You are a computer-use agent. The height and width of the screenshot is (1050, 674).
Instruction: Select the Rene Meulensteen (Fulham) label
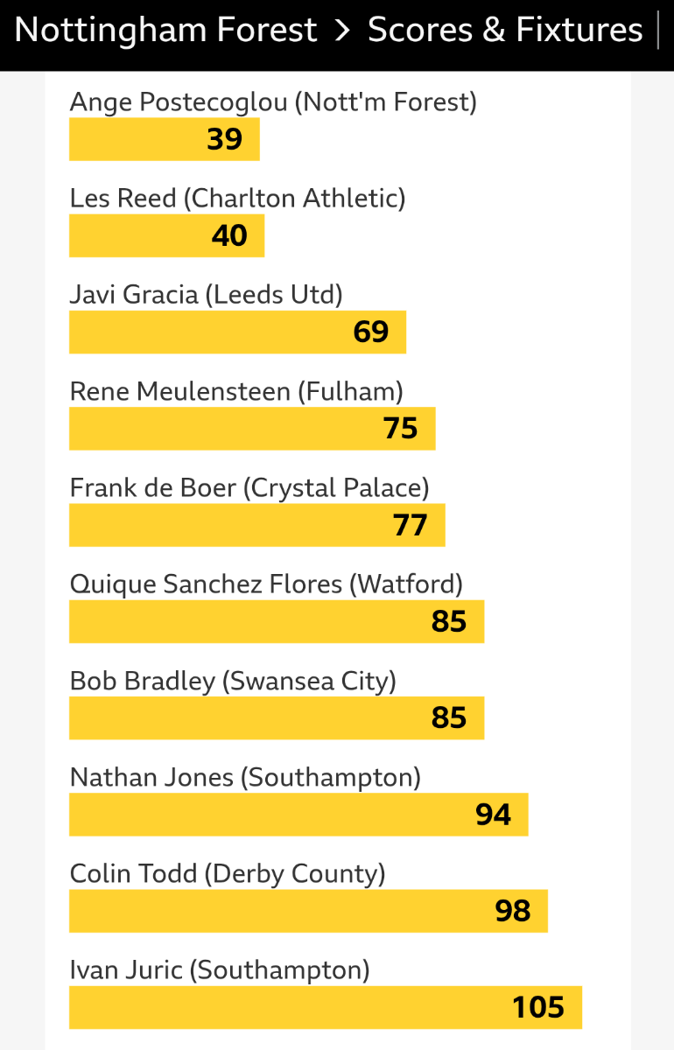pyautogui.click(x=236, y=391)
